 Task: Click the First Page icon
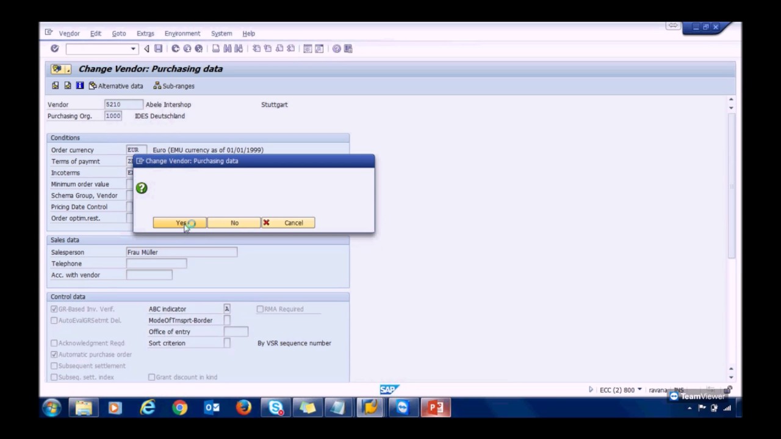pyautogui.click(x=256, y=49)
